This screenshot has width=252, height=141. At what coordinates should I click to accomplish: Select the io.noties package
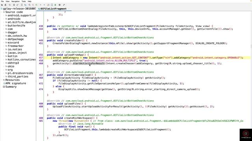click(x=15, y=49)
